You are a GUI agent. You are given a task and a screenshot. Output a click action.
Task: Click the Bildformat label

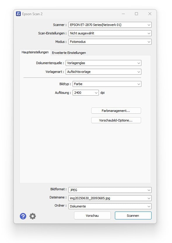(x=58, y=189)
